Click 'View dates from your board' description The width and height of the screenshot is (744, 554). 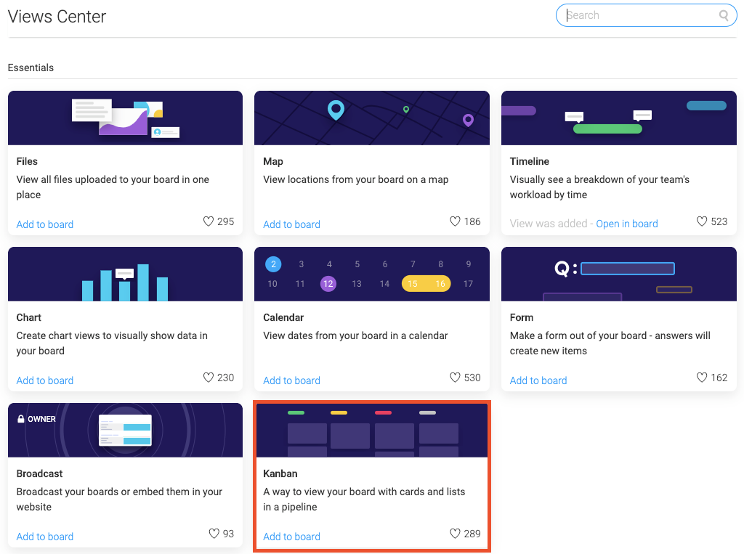pyautogui.click(x=355, y=335)
